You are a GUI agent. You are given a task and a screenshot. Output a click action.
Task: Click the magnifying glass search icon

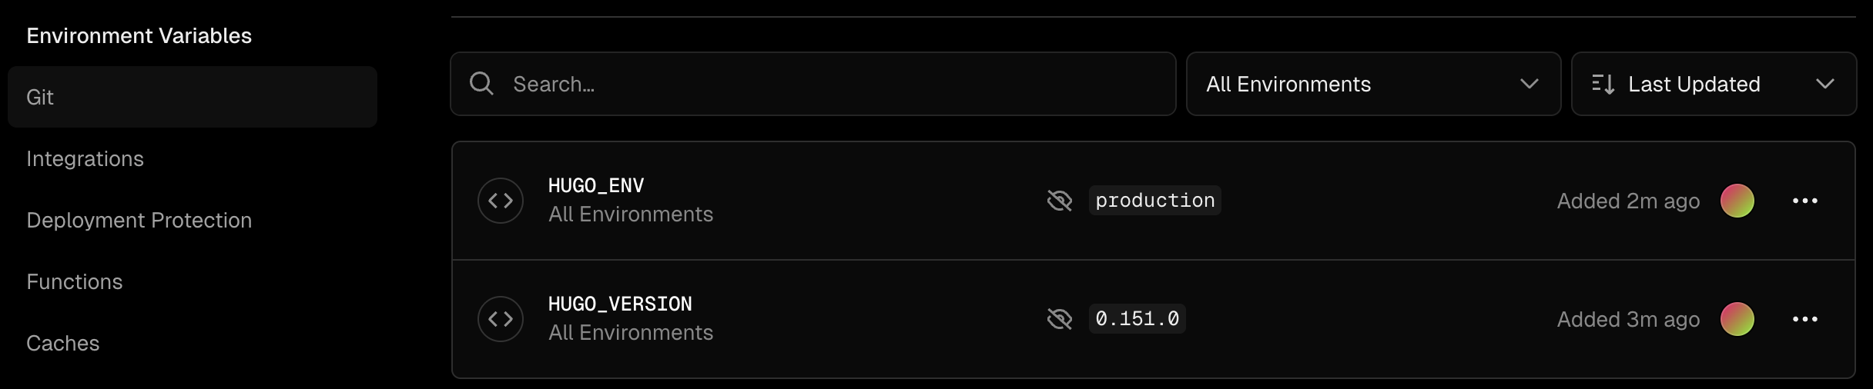pos(481,84)
